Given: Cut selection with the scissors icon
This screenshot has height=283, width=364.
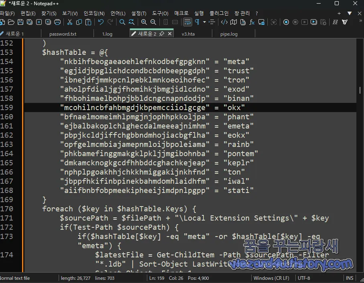Looking at the screenshot, I should (x=70, y=22).
